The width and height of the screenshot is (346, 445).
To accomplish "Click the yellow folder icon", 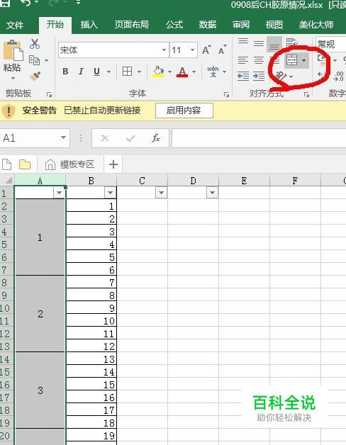I will [25, 164].
